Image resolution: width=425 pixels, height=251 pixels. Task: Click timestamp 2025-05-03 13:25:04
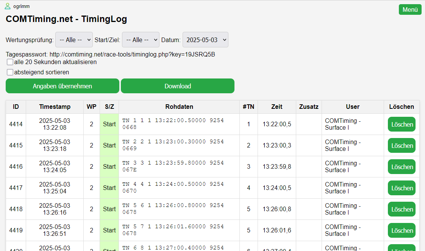point(55,188)
